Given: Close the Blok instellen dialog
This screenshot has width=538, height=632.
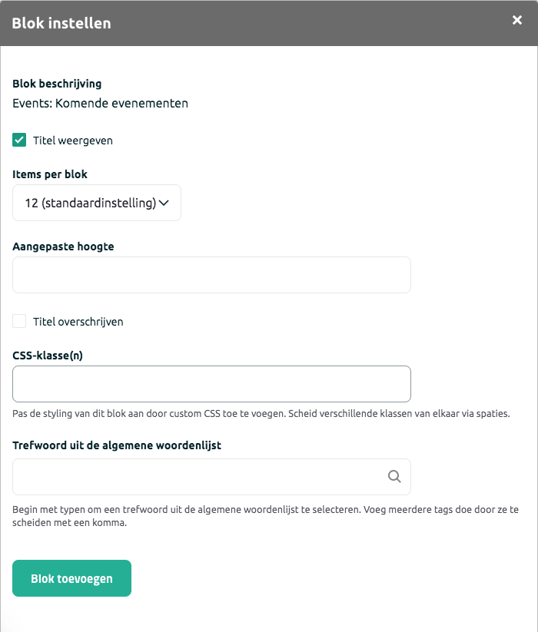Looking at the screenshot, I should 517,20.
